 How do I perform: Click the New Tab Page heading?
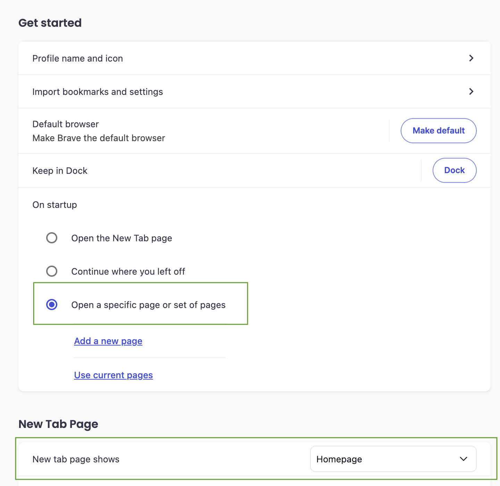tap(58, 424)
